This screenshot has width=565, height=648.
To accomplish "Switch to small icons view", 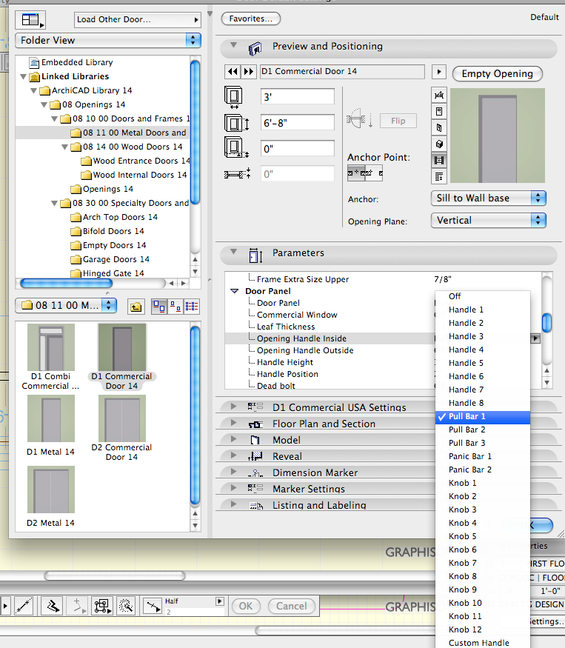I will tap(175, 307).
